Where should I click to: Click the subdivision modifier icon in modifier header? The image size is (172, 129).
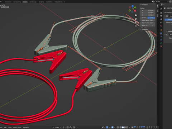pyautogui.click(x=167, y=16)
